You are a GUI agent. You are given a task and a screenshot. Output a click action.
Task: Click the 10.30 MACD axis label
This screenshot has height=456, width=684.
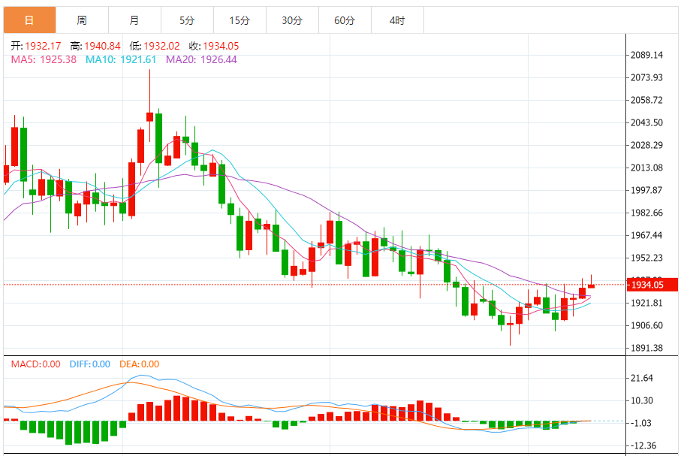pos(642,400)
